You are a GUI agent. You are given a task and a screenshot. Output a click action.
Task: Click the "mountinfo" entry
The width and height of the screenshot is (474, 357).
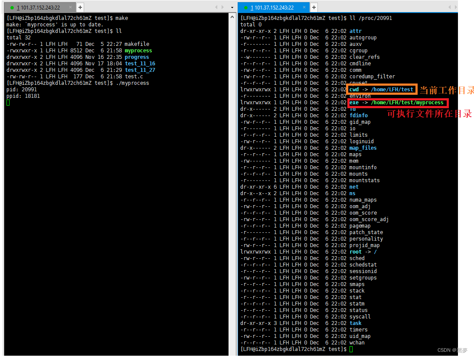click(x=363, y=167)
